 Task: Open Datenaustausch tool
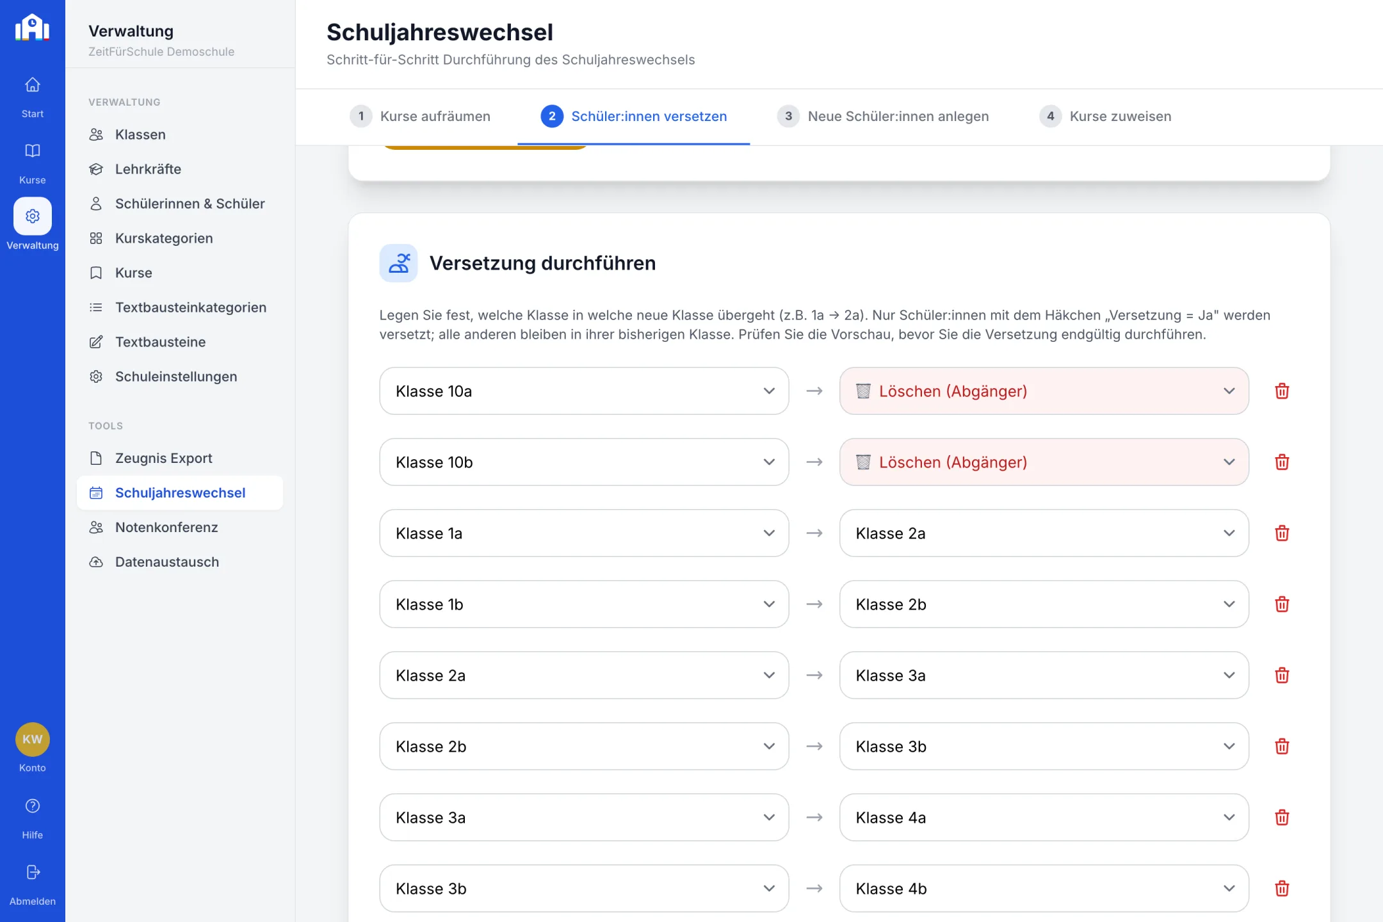tap(180, 562)
